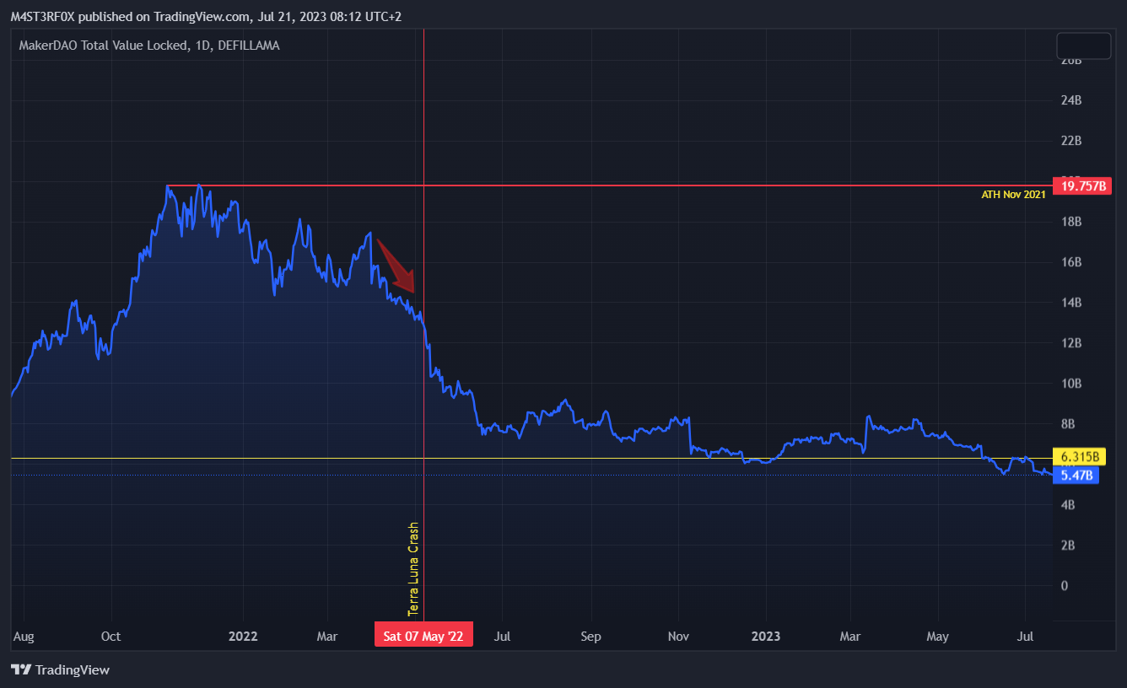Select the yellow 6.315B price label
The height and width of the screenshot is (688, 1127).
coord(1080,457)
